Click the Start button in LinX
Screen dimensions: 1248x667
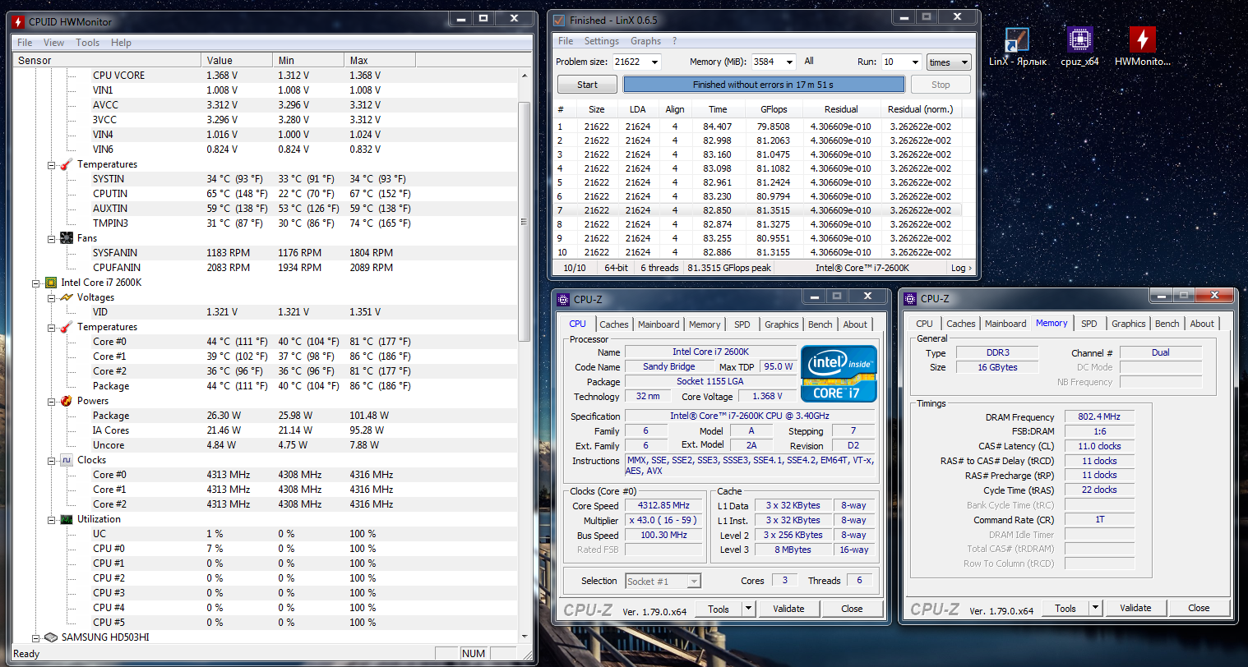587,85
